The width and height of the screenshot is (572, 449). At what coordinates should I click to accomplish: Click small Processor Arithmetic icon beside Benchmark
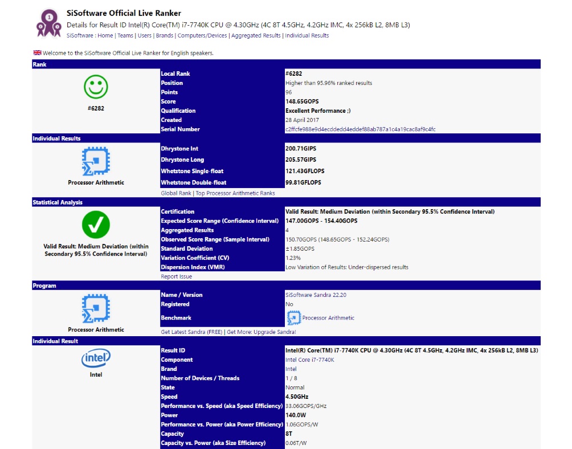(293, 318)
